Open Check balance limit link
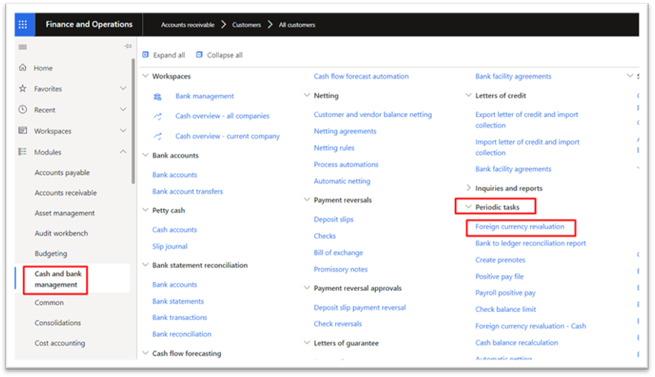Screen dimensions: 655x377 tap(506, 310)
